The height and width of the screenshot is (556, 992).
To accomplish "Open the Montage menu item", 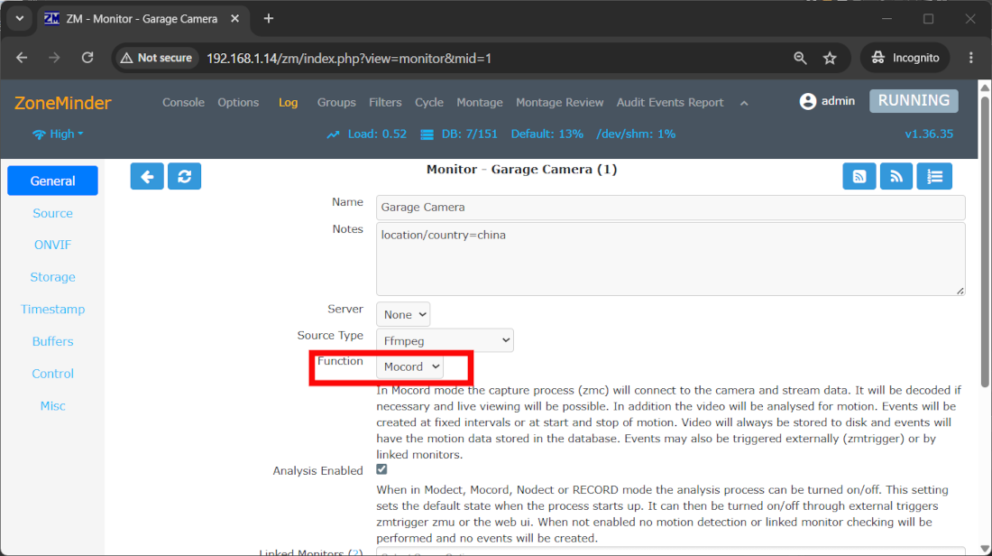I will [x=480, y=103].
